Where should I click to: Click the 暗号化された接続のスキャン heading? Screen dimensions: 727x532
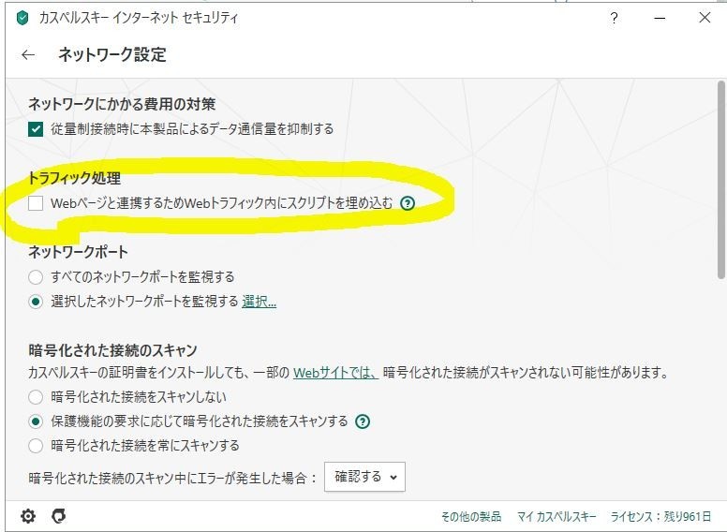(x=112, y=350)
